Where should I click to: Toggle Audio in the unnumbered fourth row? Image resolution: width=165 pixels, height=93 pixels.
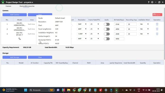click(107, 39)
